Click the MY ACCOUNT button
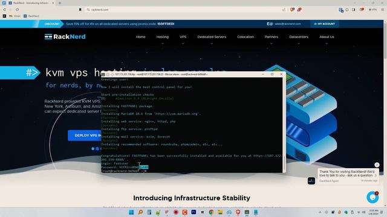Viewport: 387px width, 217px height. coord(325,24)
